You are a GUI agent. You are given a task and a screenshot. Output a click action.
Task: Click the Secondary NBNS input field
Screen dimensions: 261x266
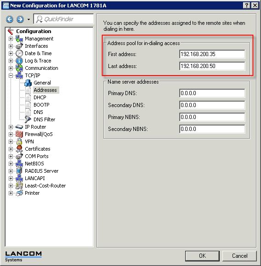pyautogui.click(x=212, y=129)
